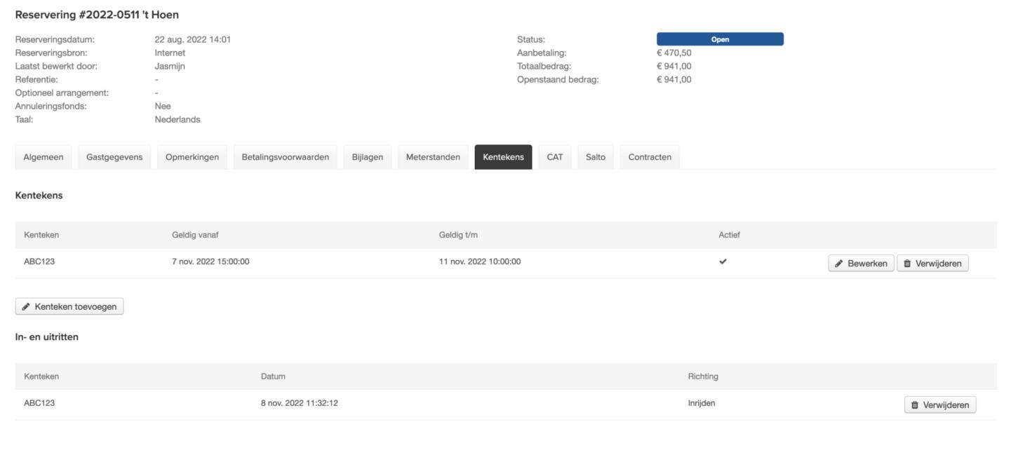This screenshot has height=476, width=1011.
Task: Click the Actief checkmark for ABC123
Action: [x=723, y=261]
